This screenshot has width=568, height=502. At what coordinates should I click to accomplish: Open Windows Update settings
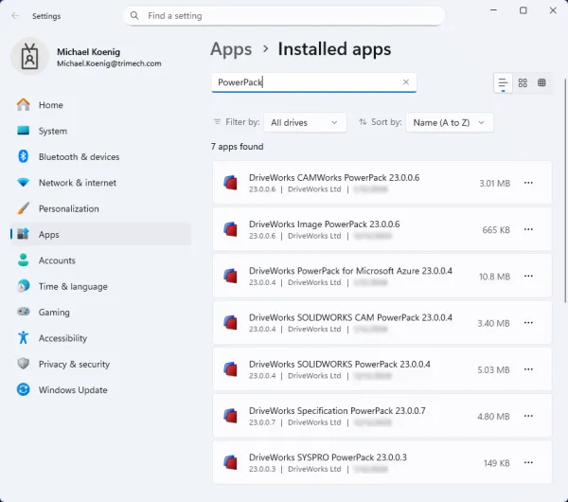[100, 390]
